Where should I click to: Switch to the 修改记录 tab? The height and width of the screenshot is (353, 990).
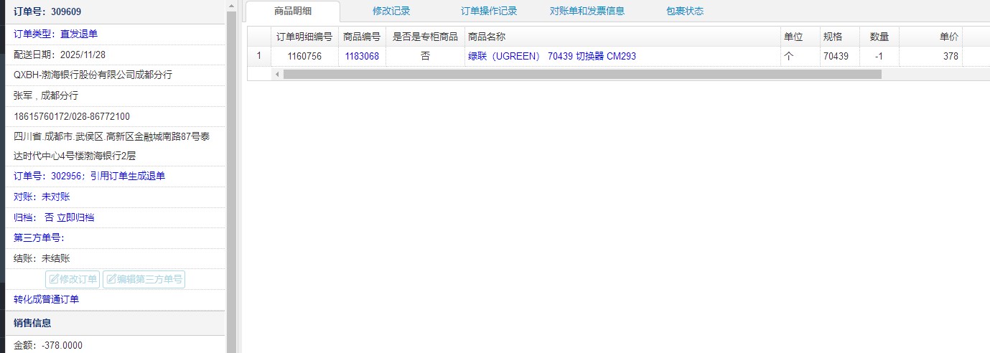pos(391,11)
